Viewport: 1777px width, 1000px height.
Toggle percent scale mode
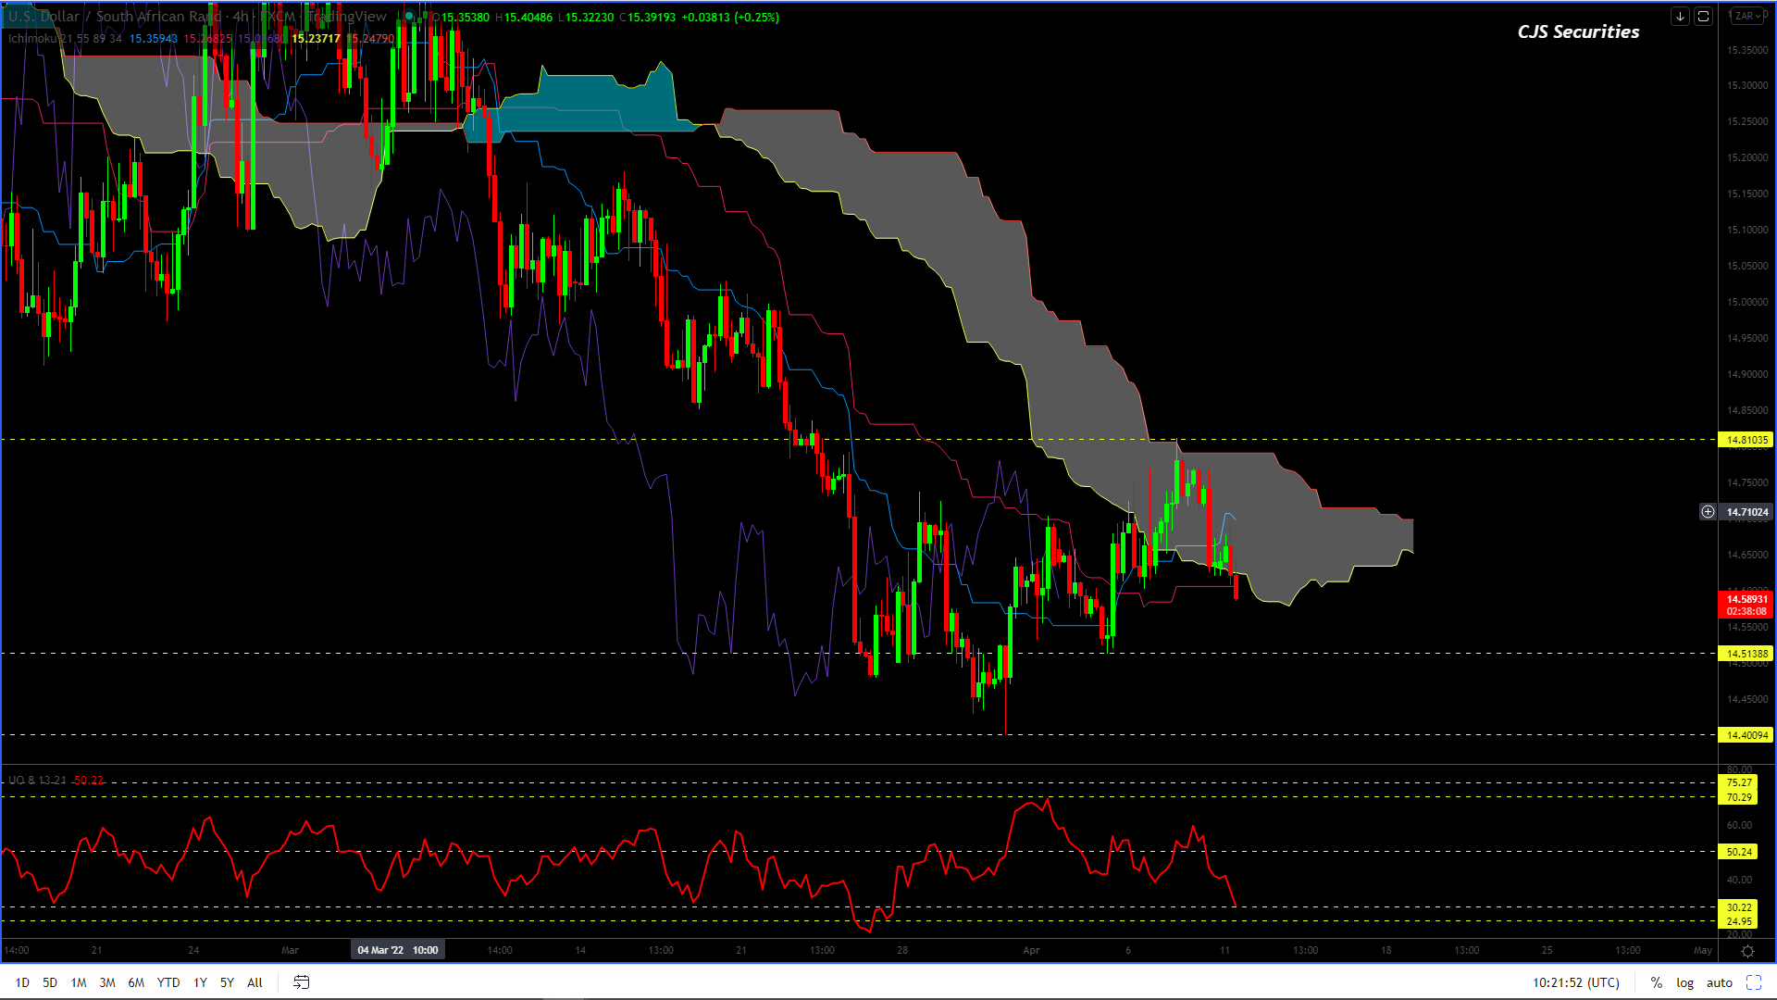click(1656, 982)
